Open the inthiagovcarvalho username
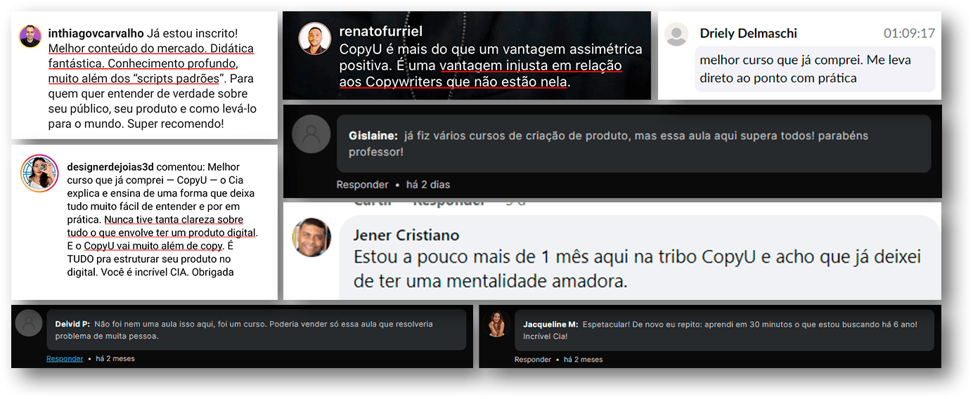Viewport: 973px width, 399px height. point(96,33)
